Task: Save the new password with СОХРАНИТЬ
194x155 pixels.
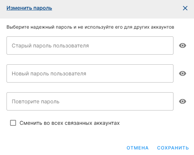Action: tap(173, 148)
